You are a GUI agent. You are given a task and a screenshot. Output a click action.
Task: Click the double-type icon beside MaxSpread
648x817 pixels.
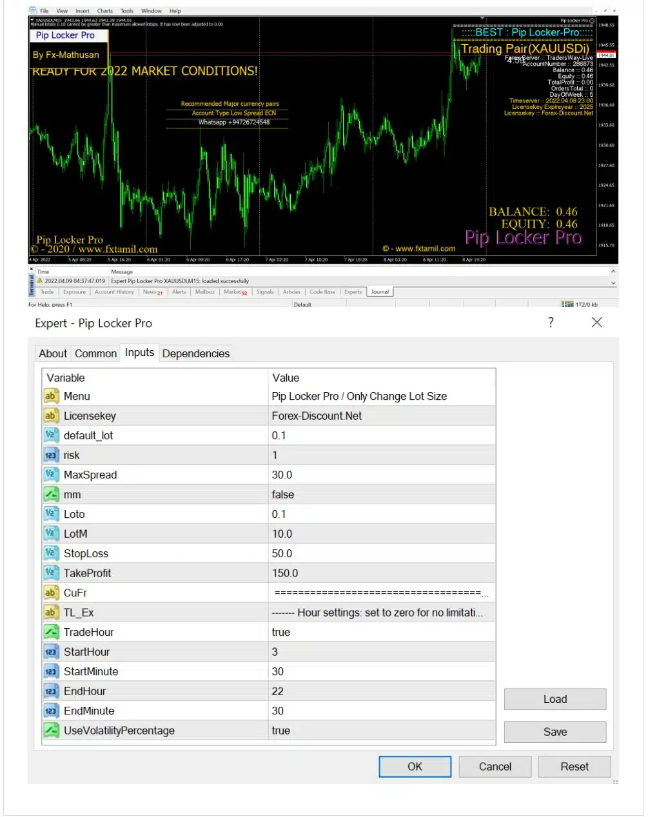tap(50, 475)
